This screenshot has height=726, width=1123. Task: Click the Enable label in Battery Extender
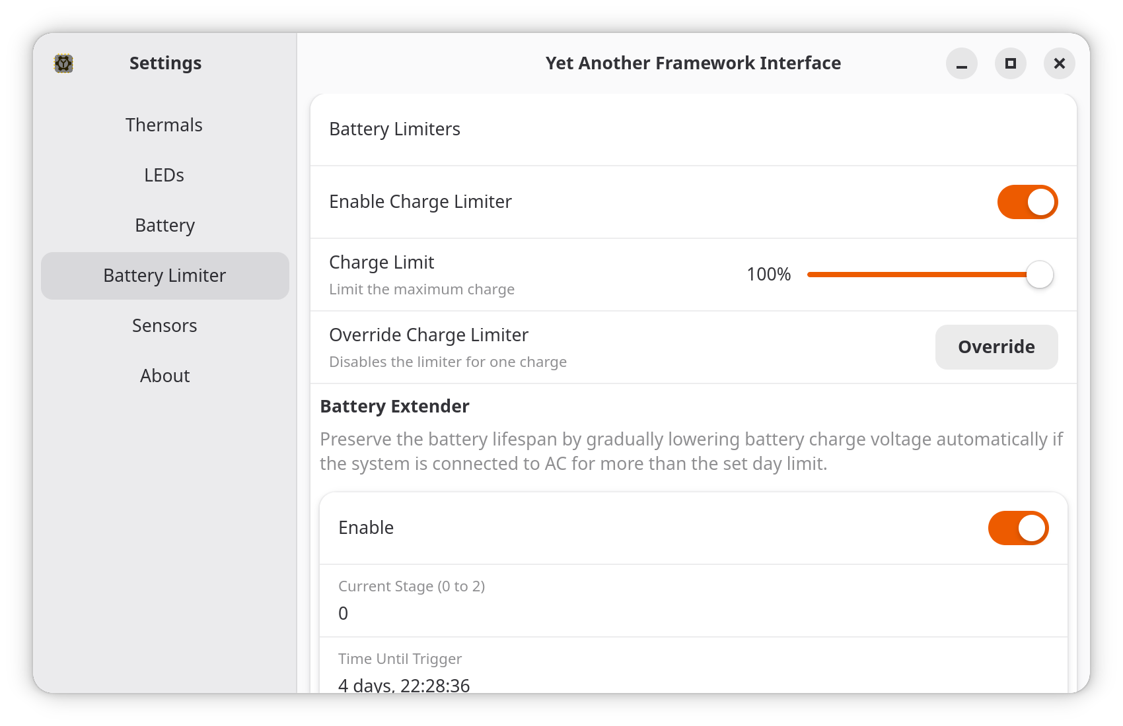[366, 528]
